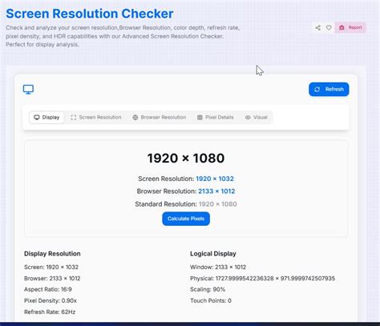Switch to the Visual tab
380x326 pixels.
tap(257, 118)
